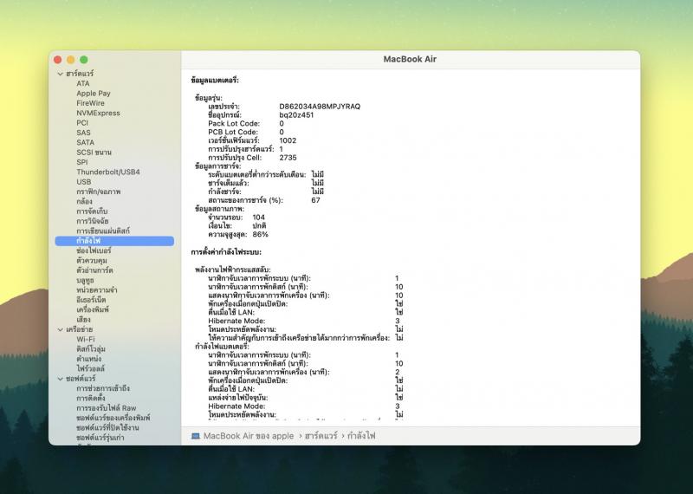Open the SATA sidebar entry

(85, 142)
